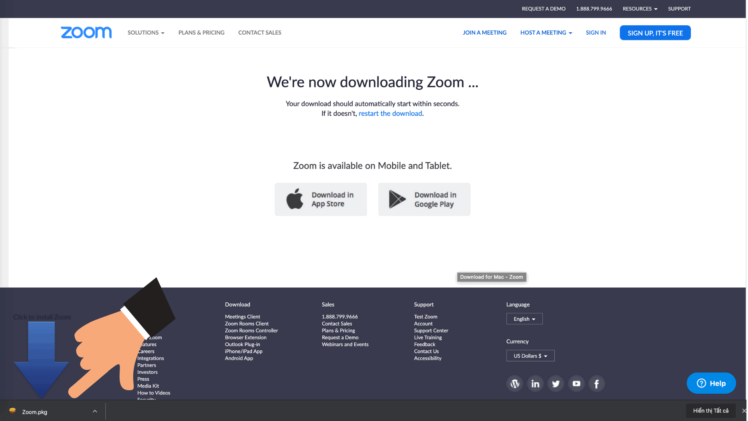Viewport: 748px width, 421px height.
Task: Expand Host a Meeting dropdown
Action: pyautogui.click(x=546, y=33)
